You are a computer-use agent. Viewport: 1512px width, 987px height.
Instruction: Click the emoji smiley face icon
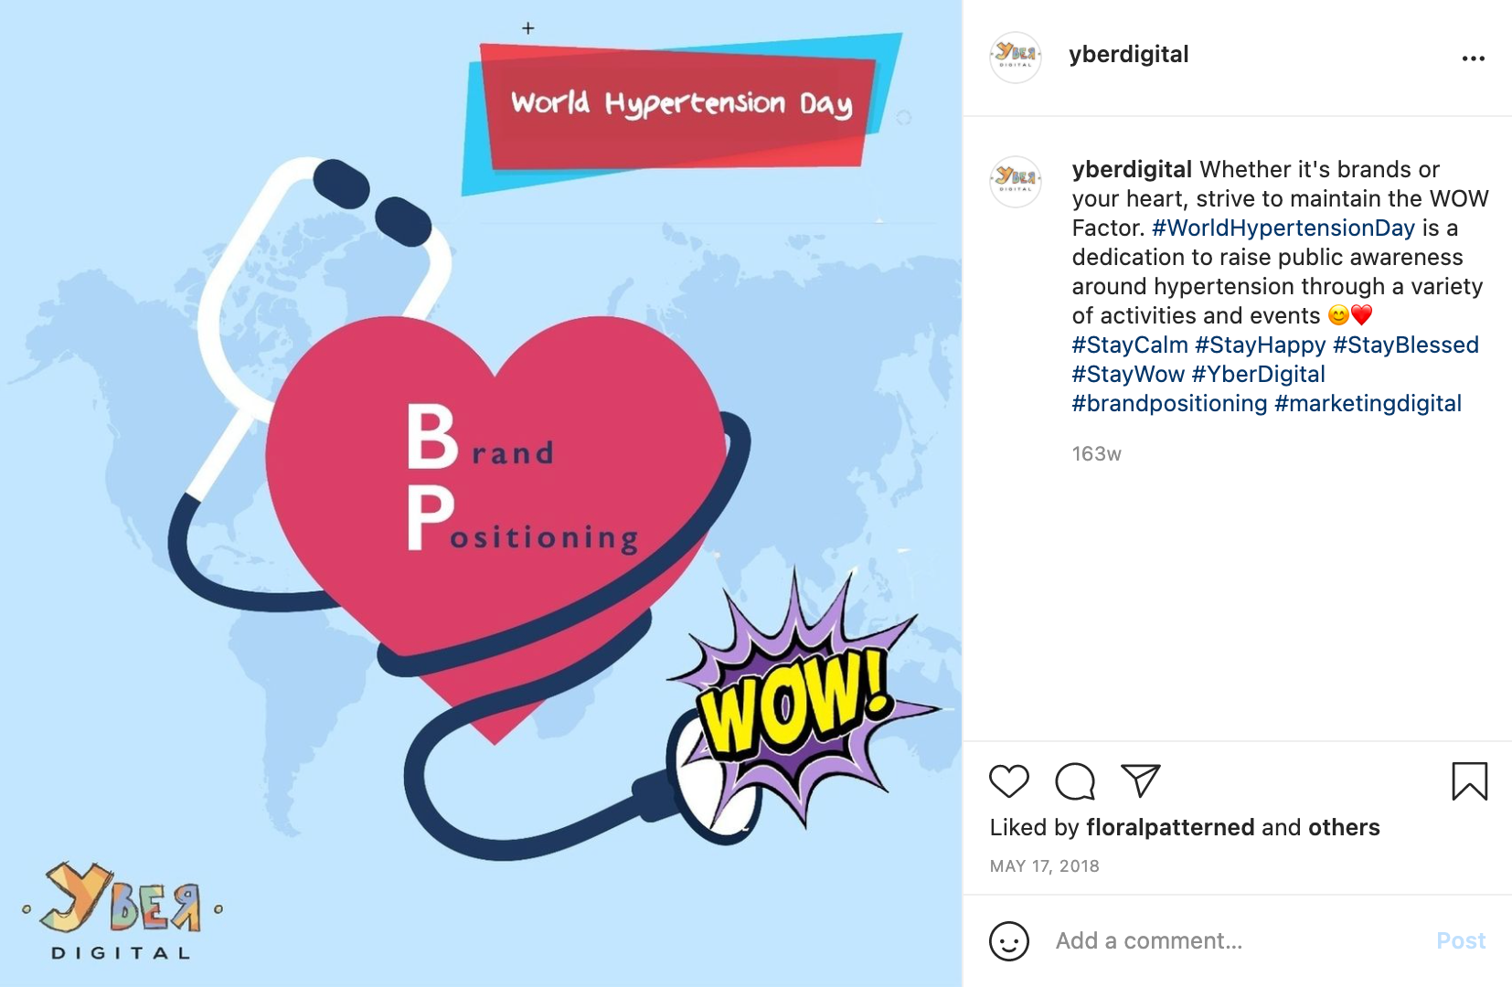1009,940
